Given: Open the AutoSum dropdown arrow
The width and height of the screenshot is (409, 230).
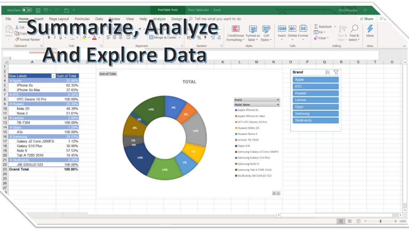Looking at the screenshot, I should (x=335, y=27).
